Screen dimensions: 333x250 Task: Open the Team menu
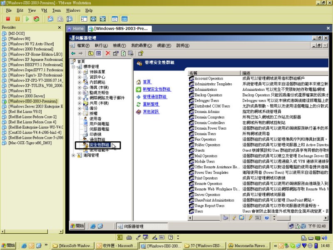point(57,10)
